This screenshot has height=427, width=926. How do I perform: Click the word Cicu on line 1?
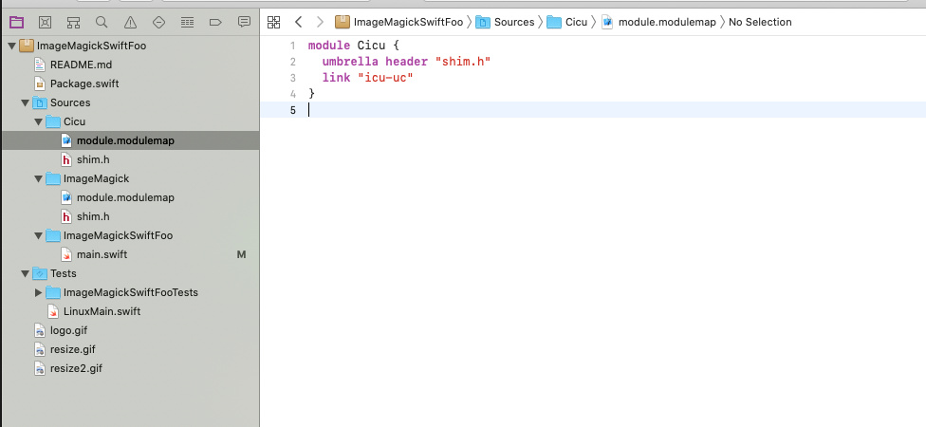[x=371, y=46]
